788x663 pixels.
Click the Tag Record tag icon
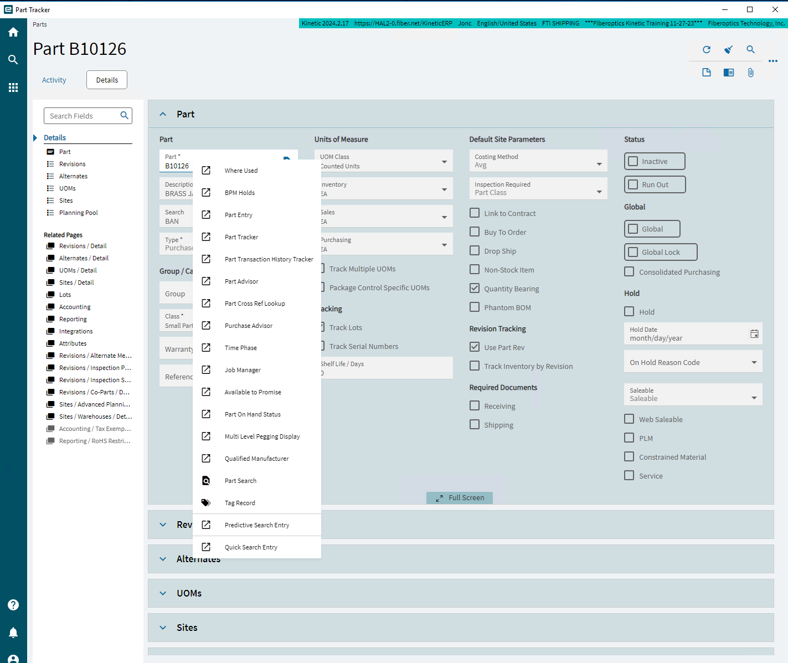coord(206,503)
